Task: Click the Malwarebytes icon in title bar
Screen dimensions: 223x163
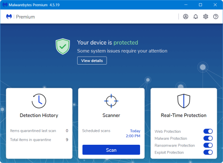Action: (5, 5)
